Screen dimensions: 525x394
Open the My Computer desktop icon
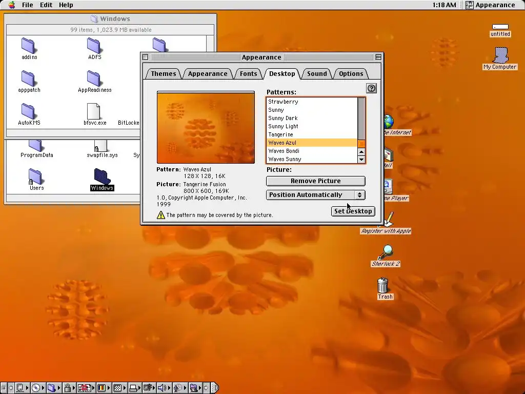[x=501, y=55]
